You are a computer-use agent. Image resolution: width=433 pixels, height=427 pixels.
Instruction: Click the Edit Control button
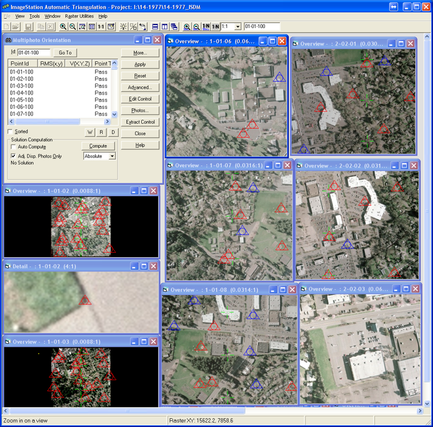tap(140, 99)
